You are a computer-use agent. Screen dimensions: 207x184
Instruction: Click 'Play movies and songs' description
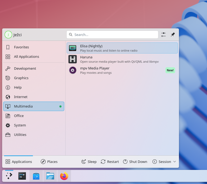(96, 73)
